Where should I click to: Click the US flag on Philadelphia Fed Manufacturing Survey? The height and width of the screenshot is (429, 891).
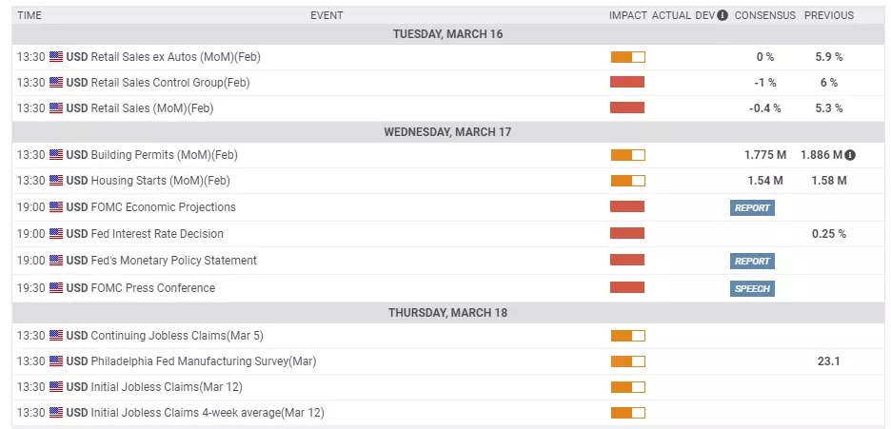[56, 361]
